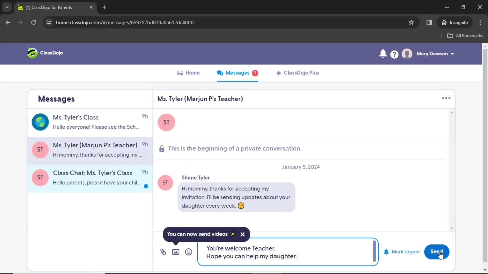Click Mary Dawson's profile avatar
488x274 pixels.
(407, 54)
